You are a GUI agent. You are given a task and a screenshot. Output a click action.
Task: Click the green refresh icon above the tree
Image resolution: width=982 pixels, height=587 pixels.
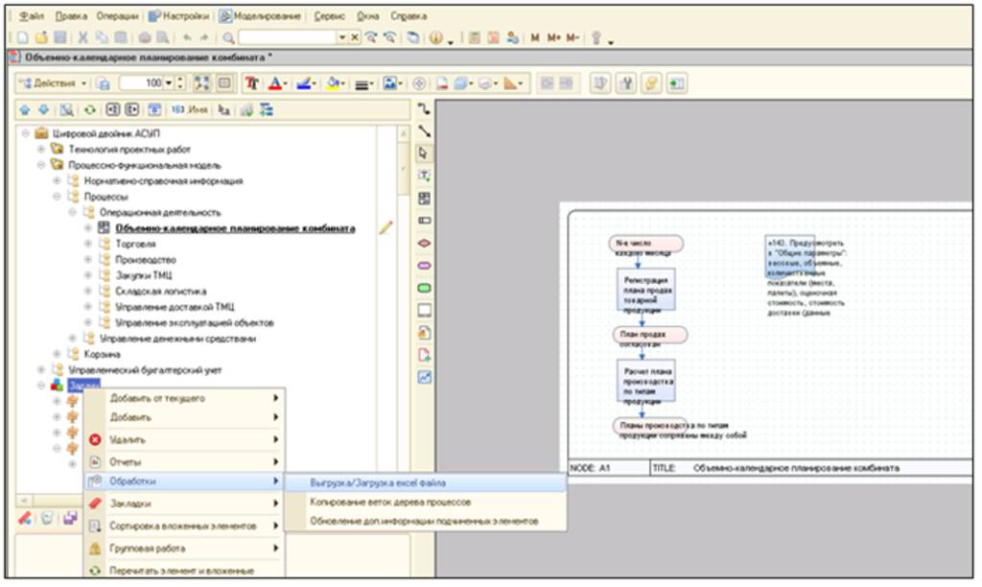(90, 111)
